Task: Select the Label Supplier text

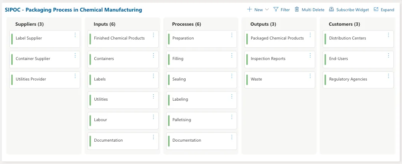Action: tap(29, 38)
